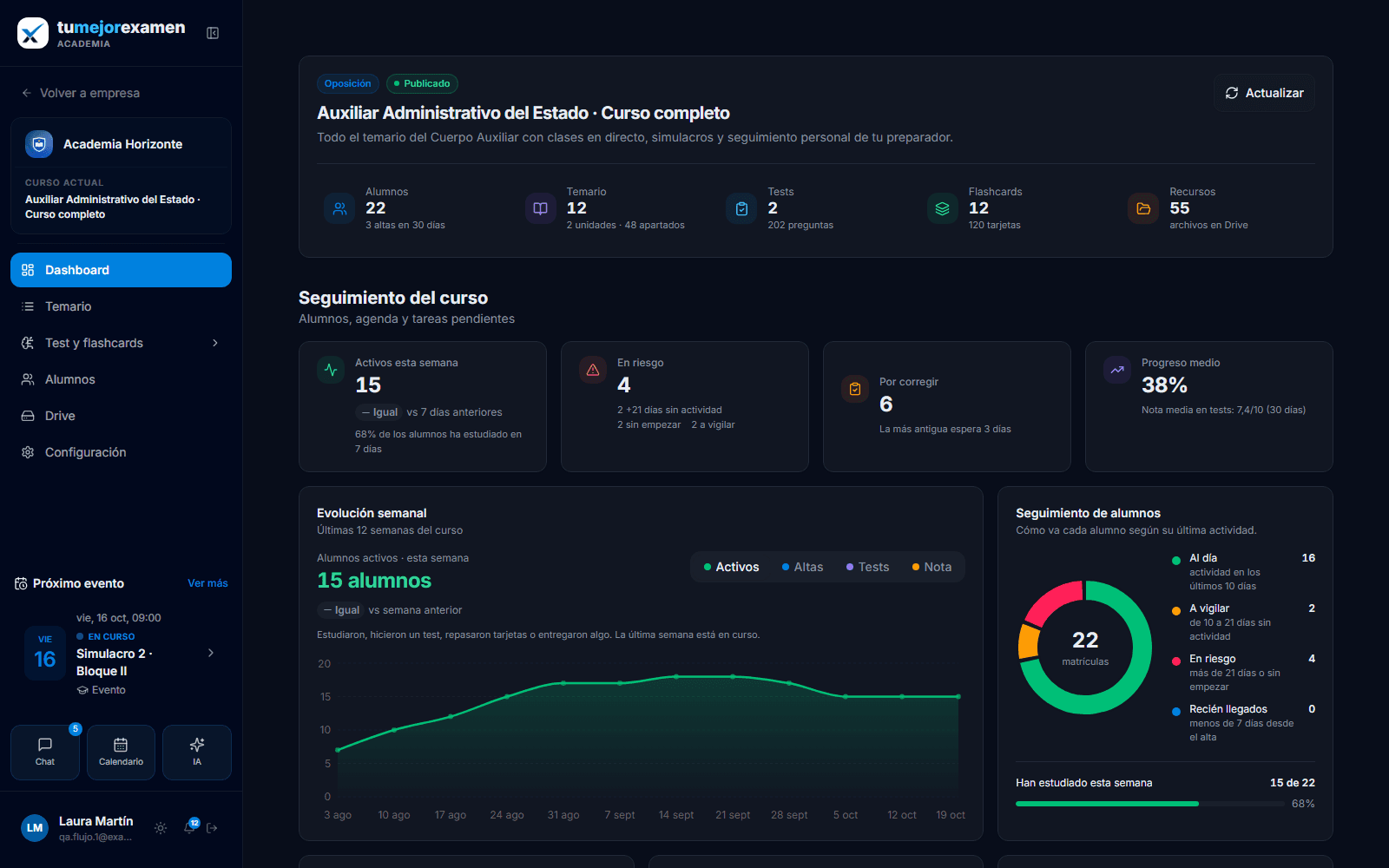Screen dimensions: 1389x868
Task: Open notifications bell with badge 12
Action: click(189, 827)
